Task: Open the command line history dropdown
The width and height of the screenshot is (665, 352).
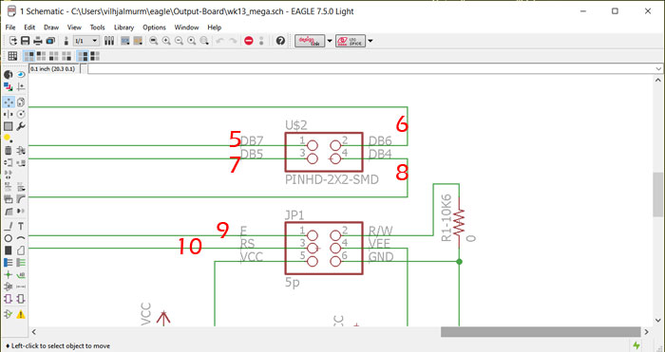Action: [658, 68]
